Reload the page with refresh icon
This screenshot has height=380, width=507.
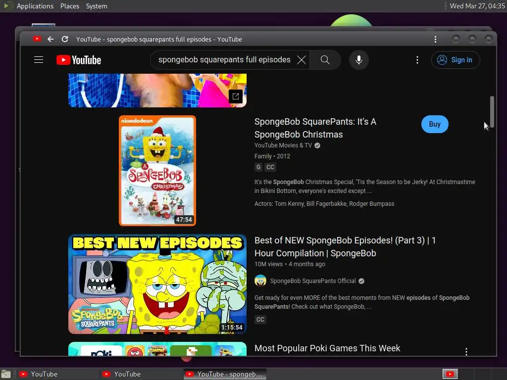tap(65, 39)
